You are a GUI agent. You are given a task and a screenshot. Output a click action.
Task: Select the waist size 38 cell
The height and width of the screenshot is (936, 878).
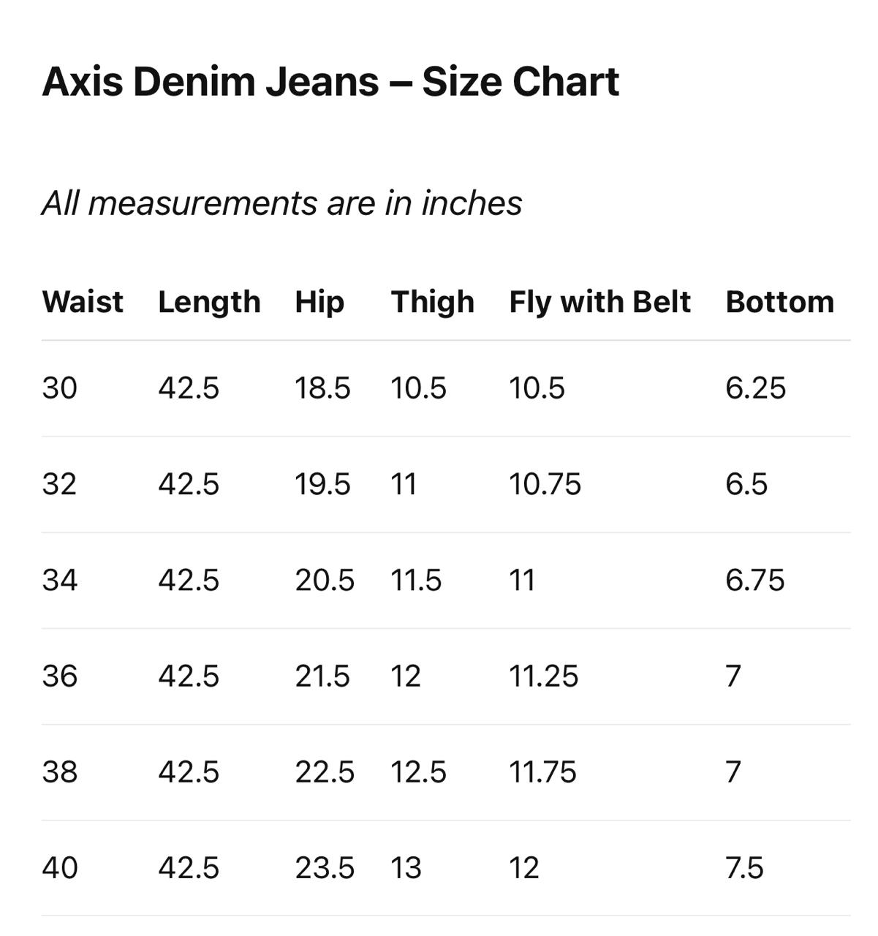click(59, 772)
